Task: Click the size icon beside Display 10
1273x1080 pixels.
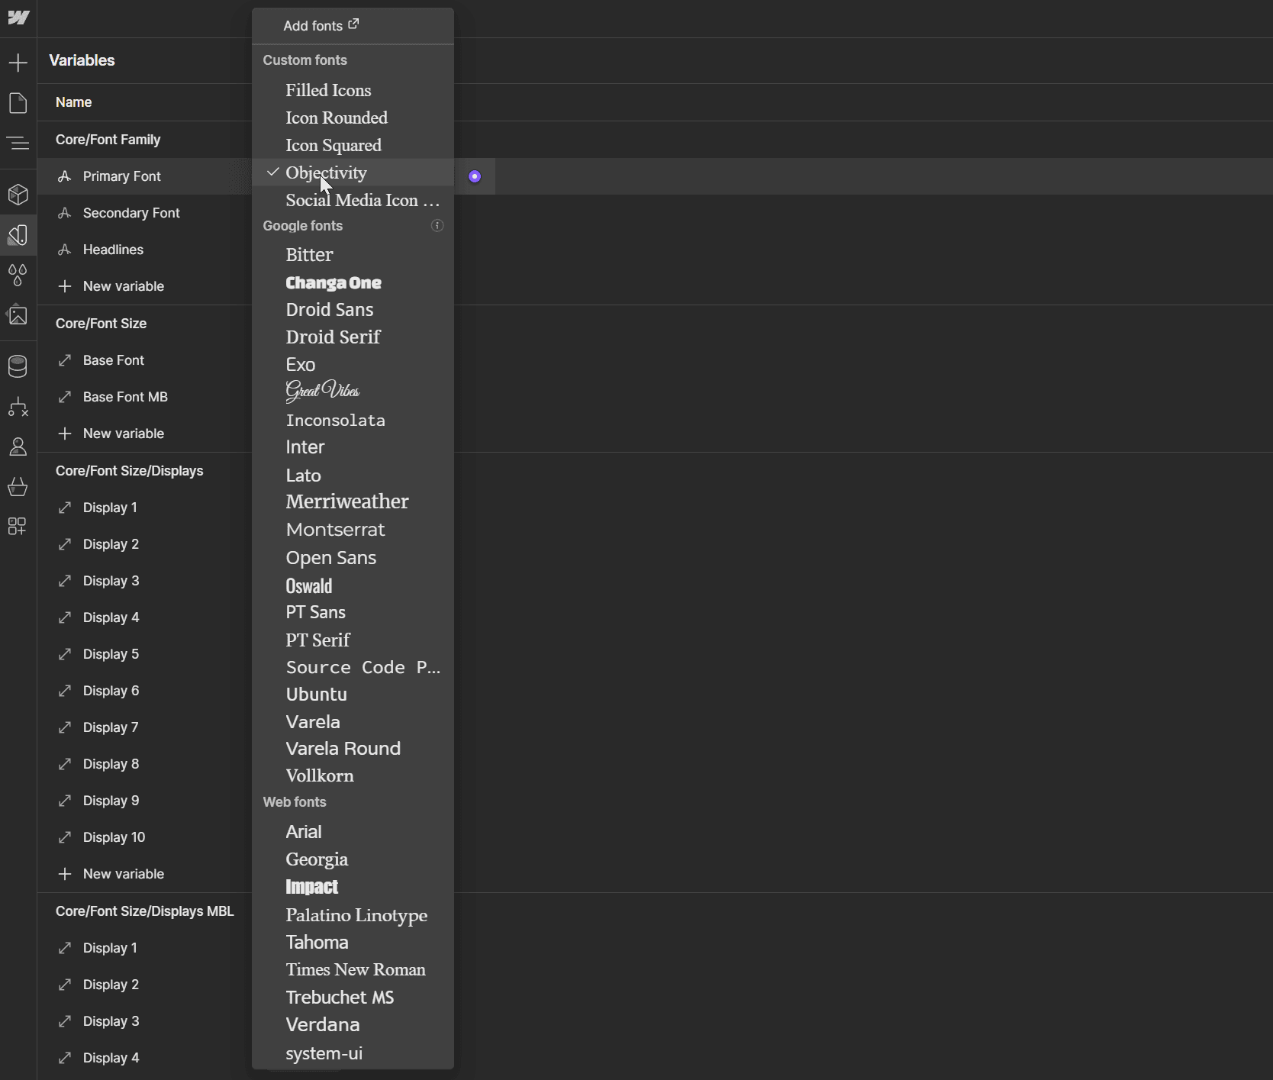Action: click(x=65, y=837)
